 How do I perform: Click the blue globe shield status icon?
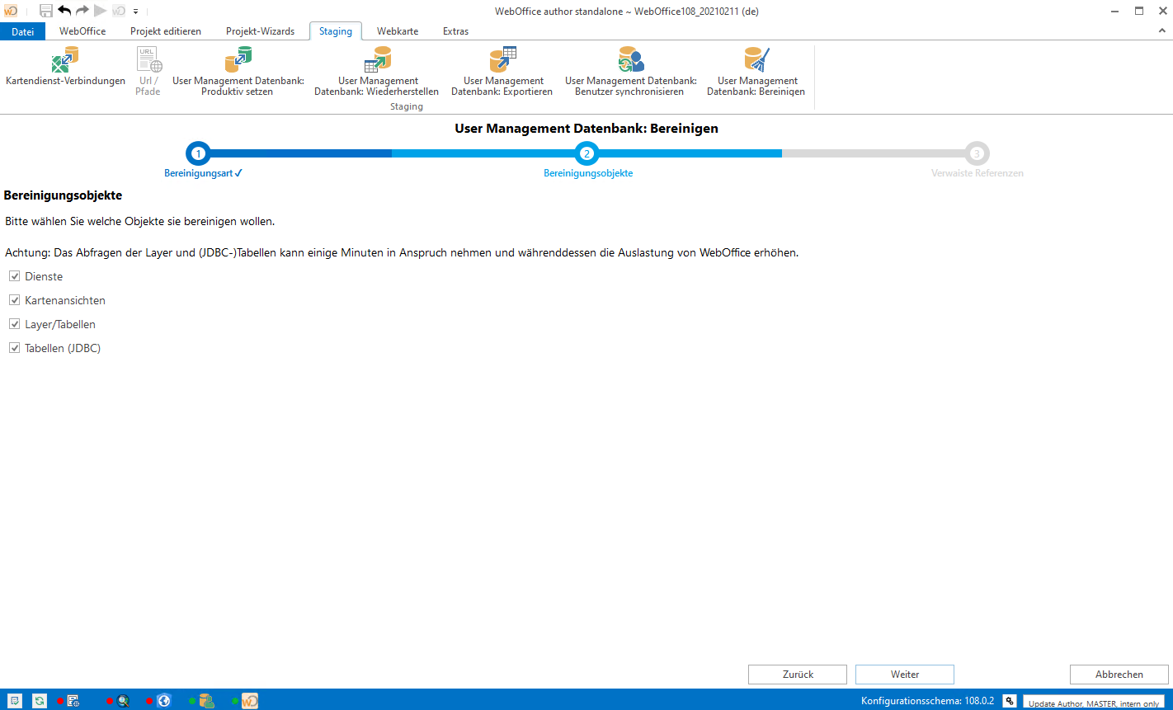coord(163,701)
